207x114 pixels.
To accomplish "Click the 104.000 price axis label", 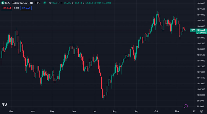I will (x=201, y=49).
